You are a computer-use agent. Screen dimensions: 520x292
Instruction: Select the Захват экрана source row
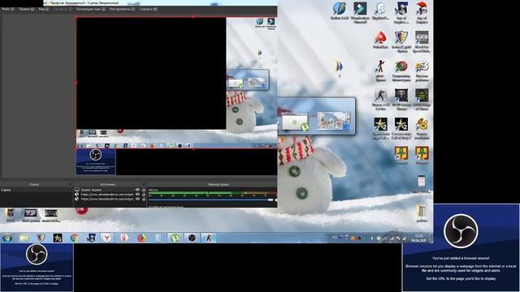110,190
